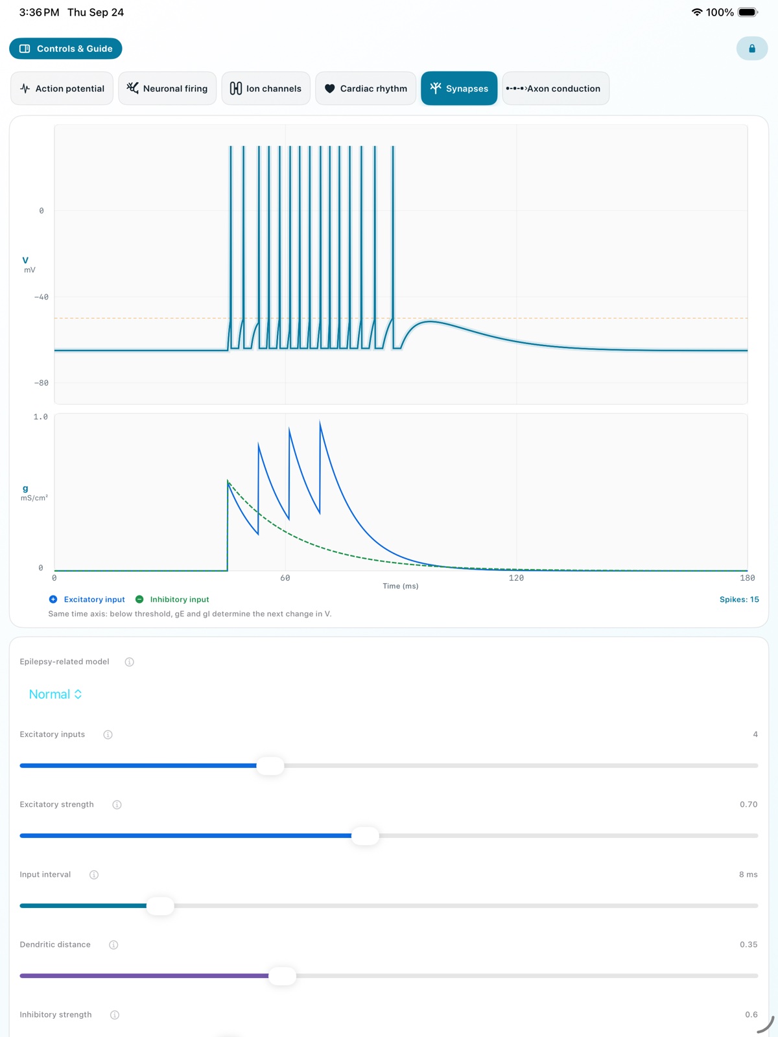
Task: Tap the lock icon button
Action: (x=752, y=49)
